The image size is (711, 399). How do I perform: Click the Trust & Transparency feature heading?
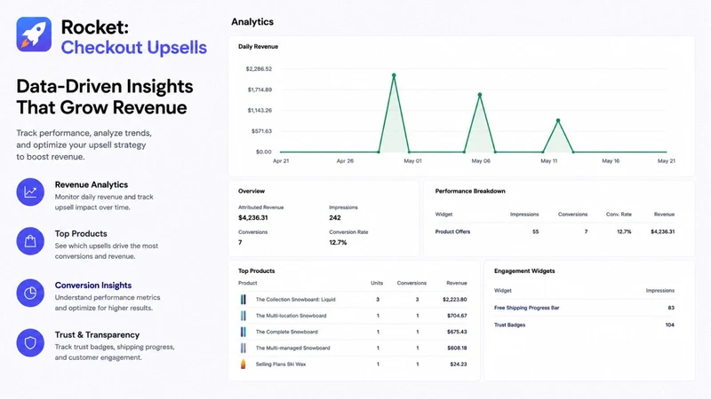(97, 335)
